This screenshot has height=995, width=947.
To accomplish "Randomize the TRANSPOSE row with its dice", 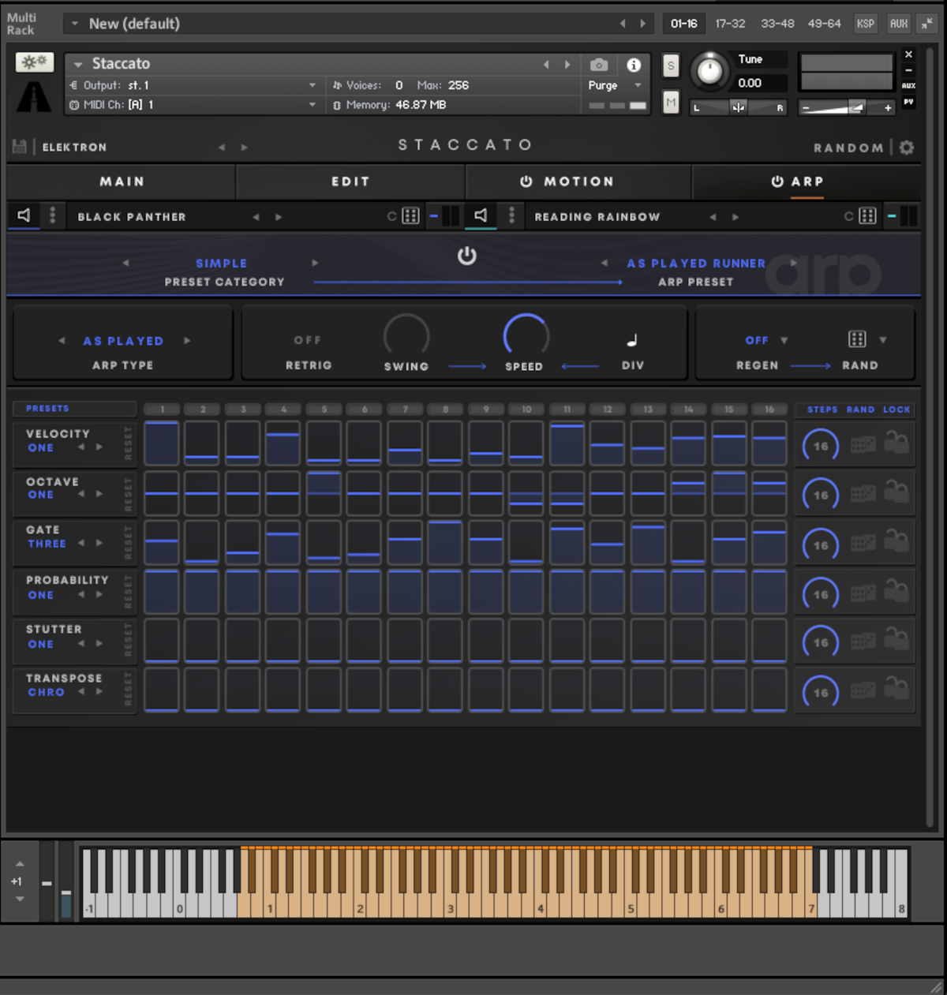I will pos(863,691).
